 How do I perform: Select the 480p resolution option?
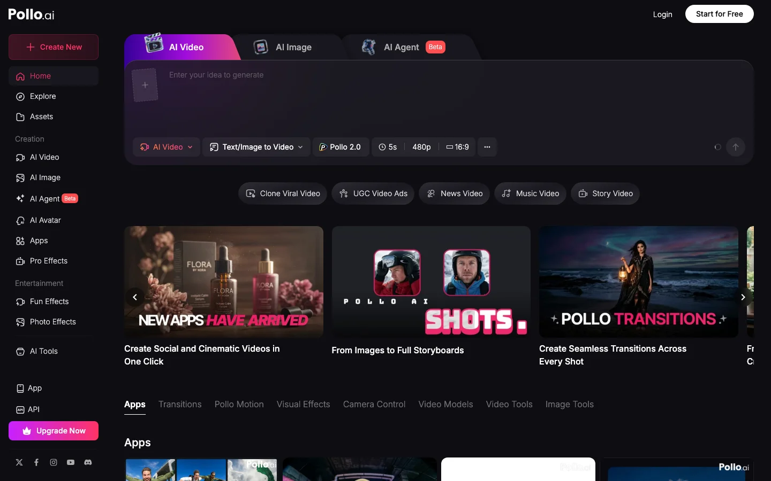click(421, 147)
